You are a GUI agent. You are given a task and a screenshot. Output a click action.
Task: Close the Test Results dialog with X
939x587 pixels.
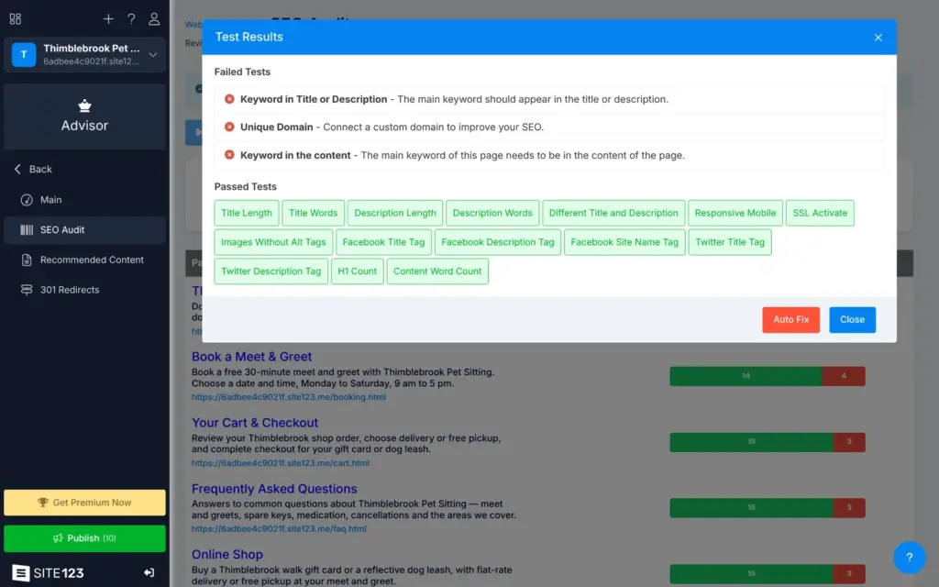pyautogui.click(x=878, y=37)
